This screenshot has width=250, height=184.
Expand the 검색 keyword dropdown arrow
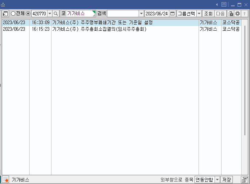point(141,14)
